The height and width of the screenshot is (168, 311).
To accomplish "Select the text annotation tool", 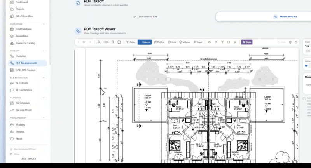I will 222,42.
